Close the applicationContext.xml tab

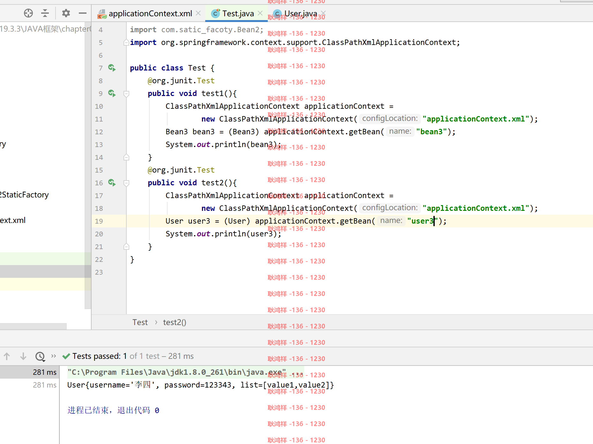198,13
